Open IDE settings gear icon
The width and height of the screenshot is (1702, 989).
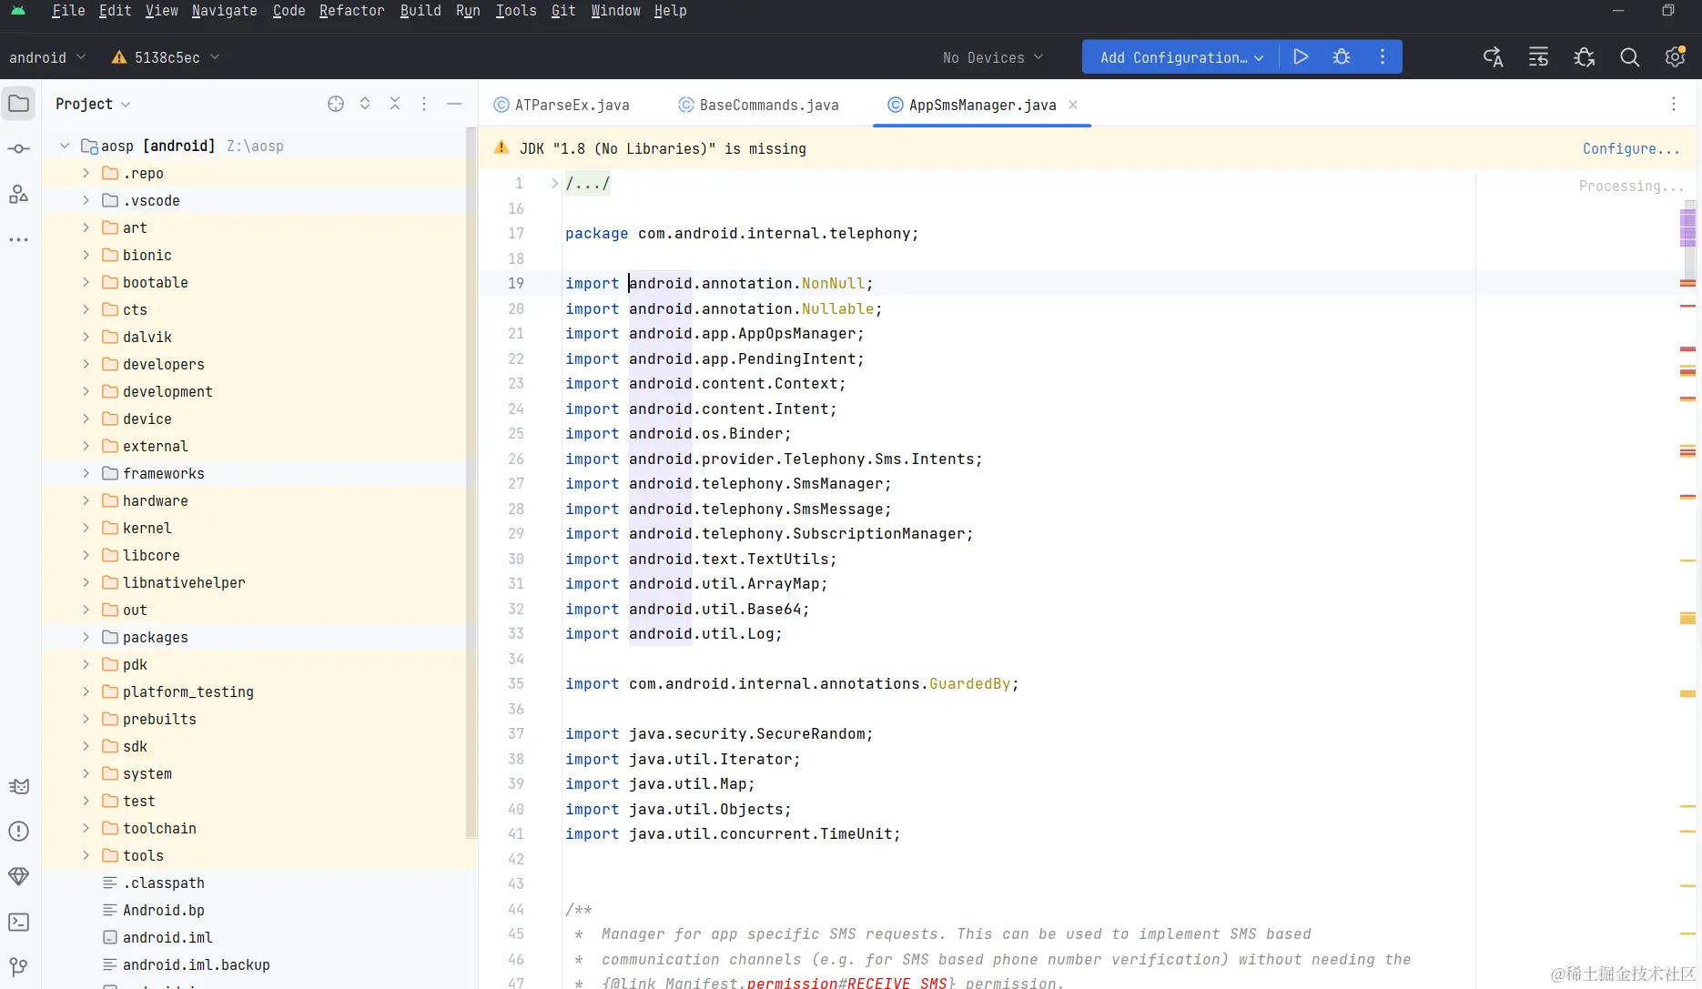click(1675, 57)
